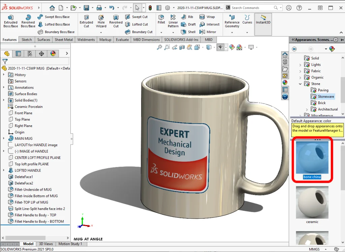This screenshot has width=345, height=252.
Task: Click the Extruded Boss/Base tool
Action: pos(10,21)
